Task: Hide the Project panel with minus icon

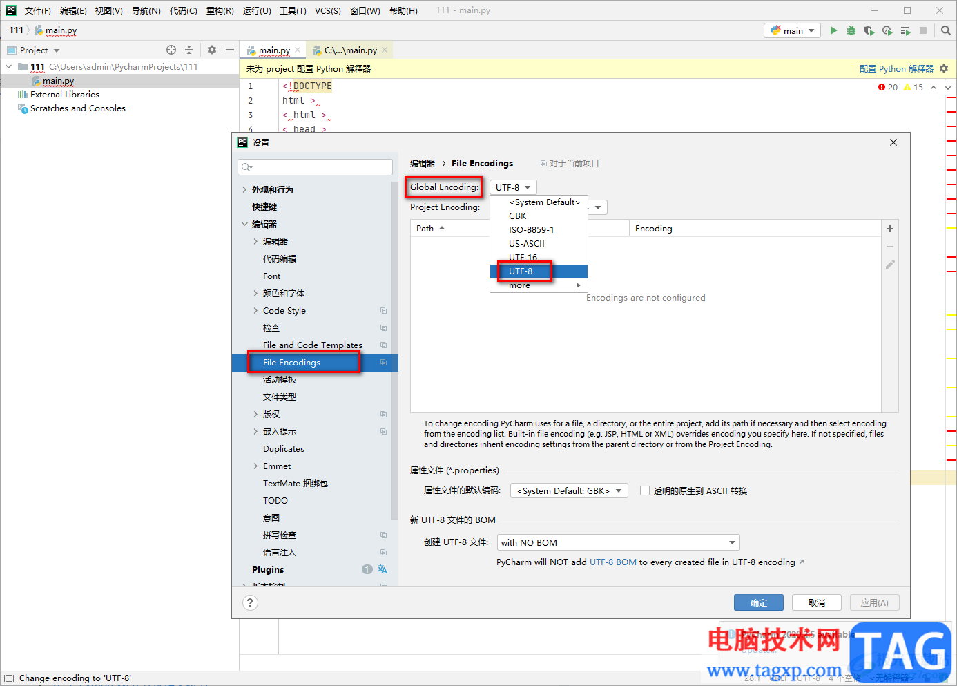Action: (230, 50)
